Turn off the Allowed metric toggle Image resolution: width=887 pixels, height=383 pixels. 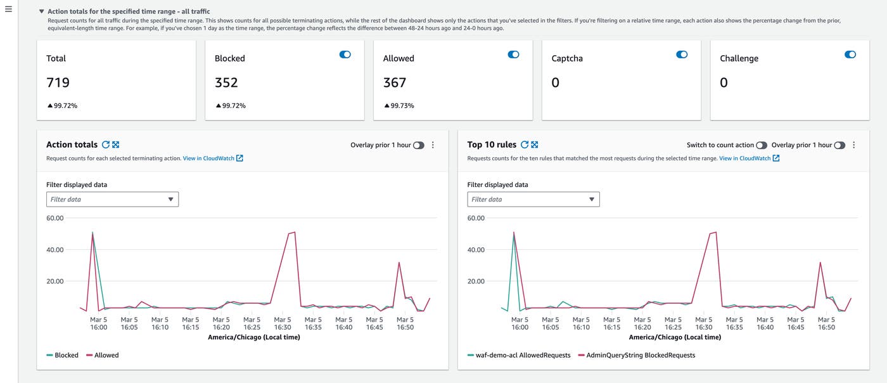point(513,55)
